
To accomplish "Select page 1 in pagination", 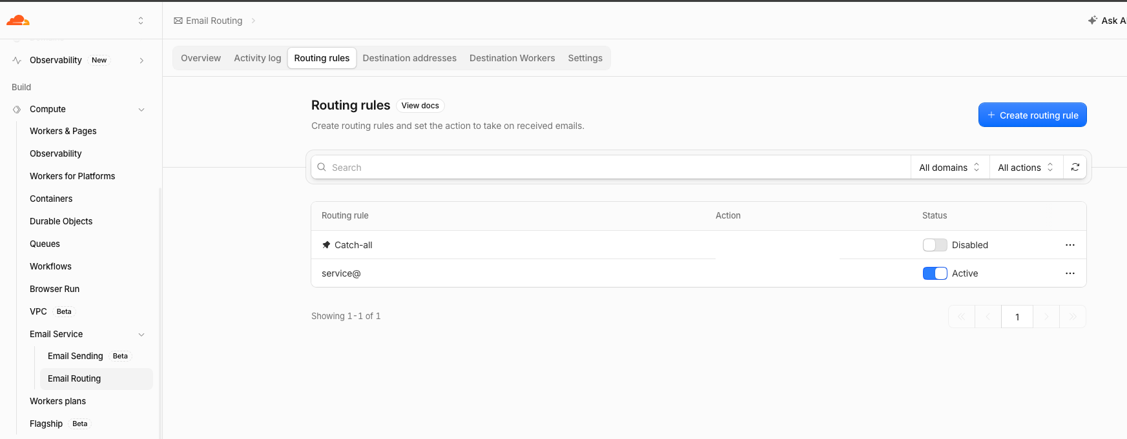I will 1017,317.
